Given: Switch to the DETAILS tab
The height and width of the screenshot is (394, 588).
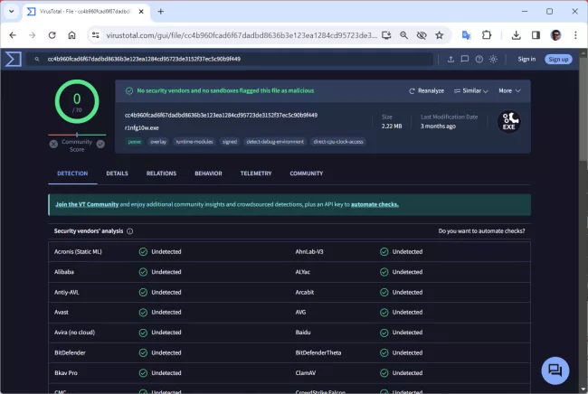Looking at the screenshot, I should (x=117, y=174).
